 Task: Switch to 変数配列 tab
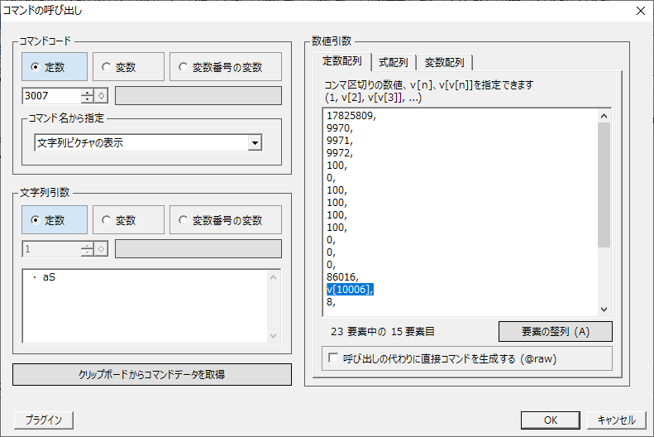[x=444, y=62]
